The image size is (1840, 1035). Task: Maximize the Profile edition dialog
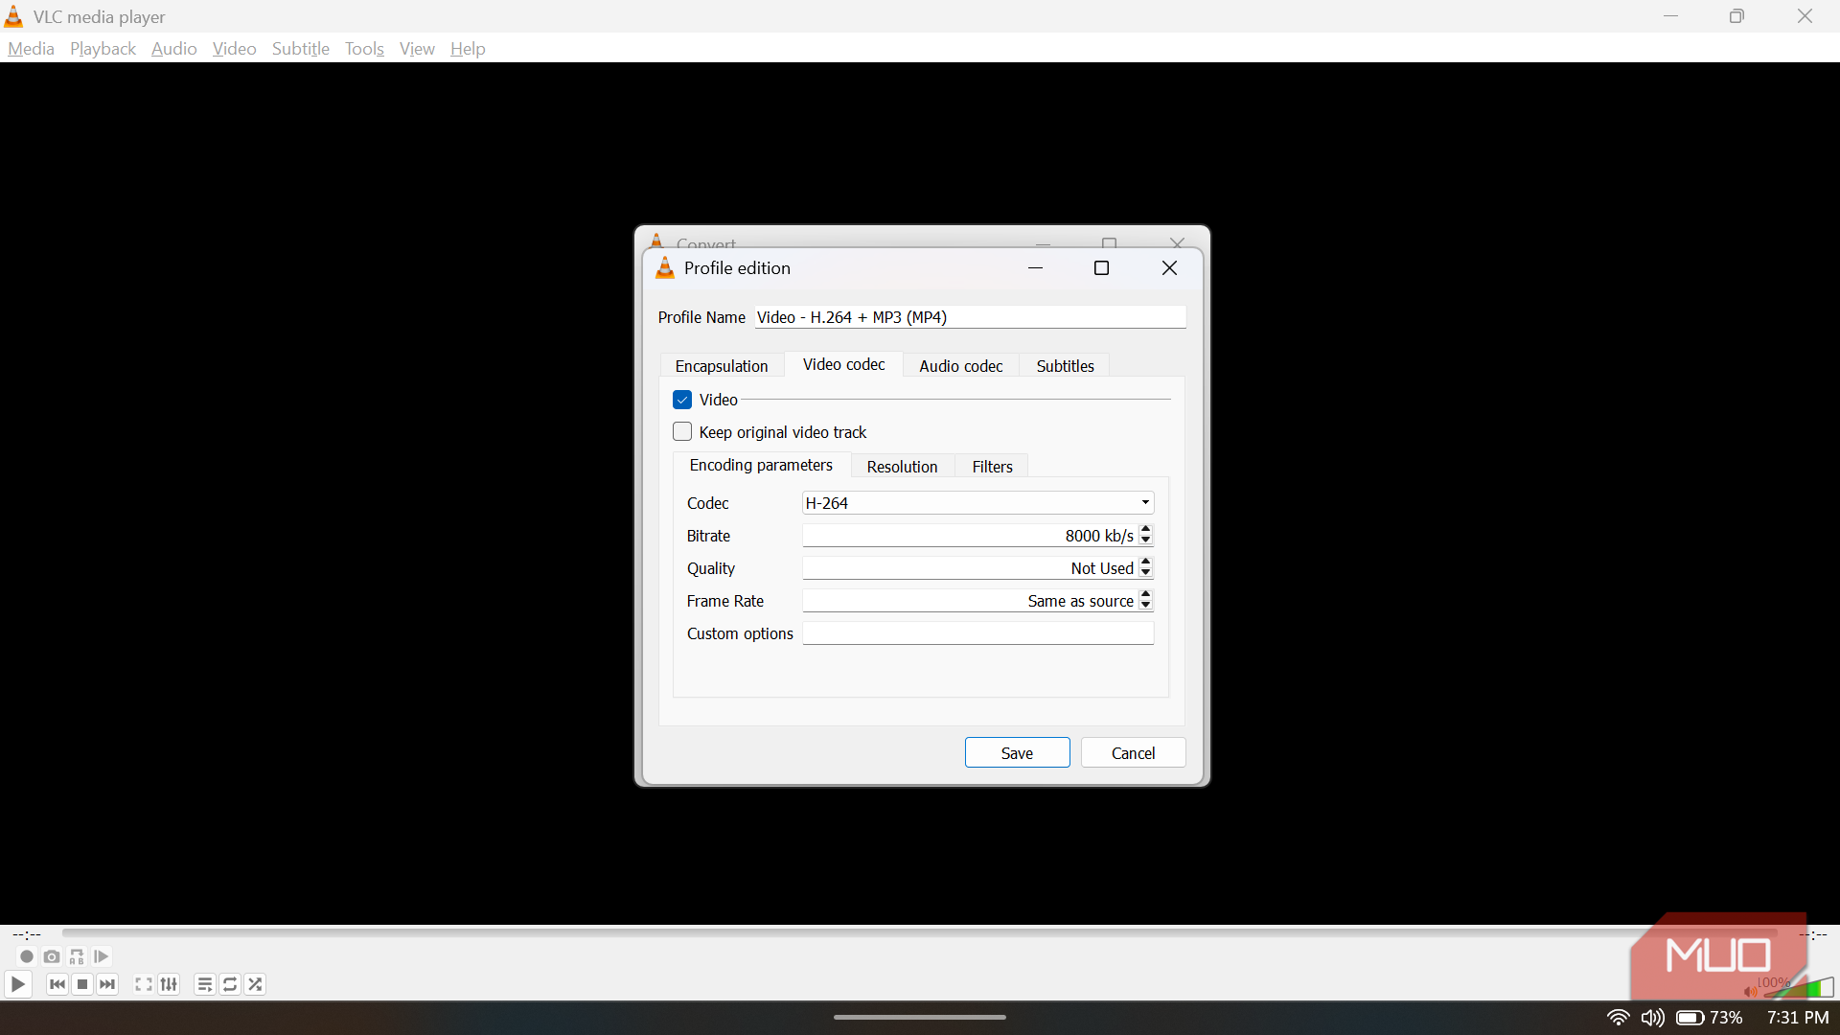point(1102,268)
